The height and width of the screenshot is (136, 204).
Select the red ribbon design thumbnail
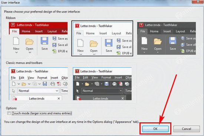coord(38,38)
